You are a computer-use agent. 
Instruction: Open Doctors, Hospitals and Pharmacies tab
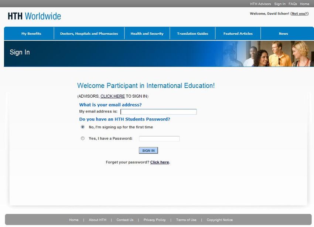(89, 34)
